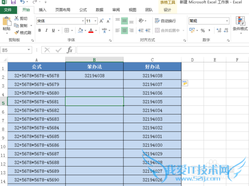Toggle Underline formatting

click(x=53, y=30)
